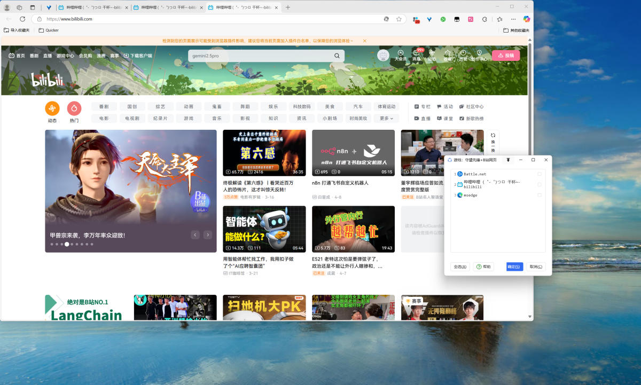This screenshot has height=385, width=641.
Task: Click the 换一换 refresh icon beside recommendations
Action: coord(493,135)
